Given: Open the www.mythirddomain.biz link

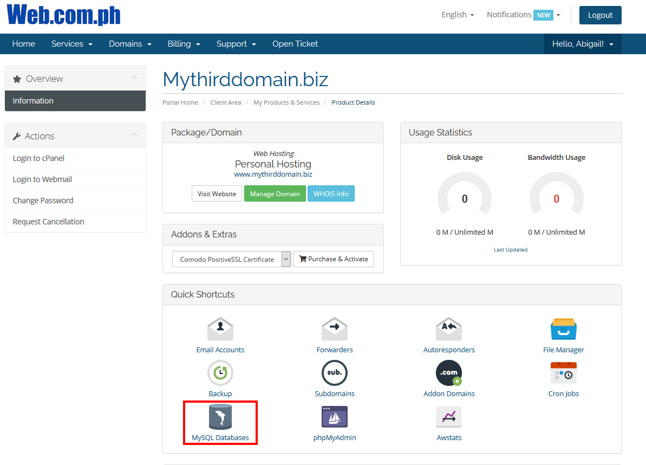Looking at the screenshot, I should [x=273, y=175].
